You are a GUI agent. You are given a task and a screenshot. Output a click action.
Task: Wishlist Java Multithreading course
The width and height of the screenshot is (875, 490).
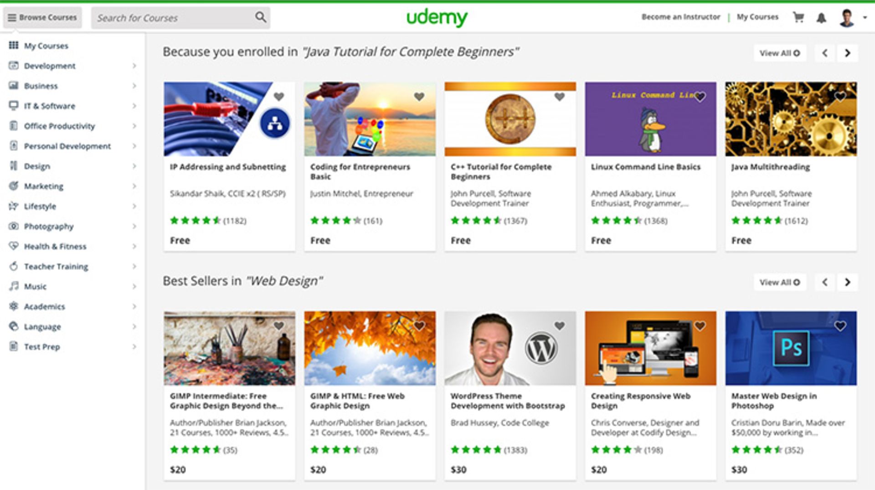click(840, 97)
